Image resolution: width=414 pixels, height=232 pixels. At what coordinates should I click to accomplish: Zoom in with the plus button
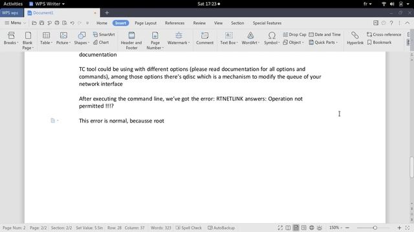(x=399, y=227)
